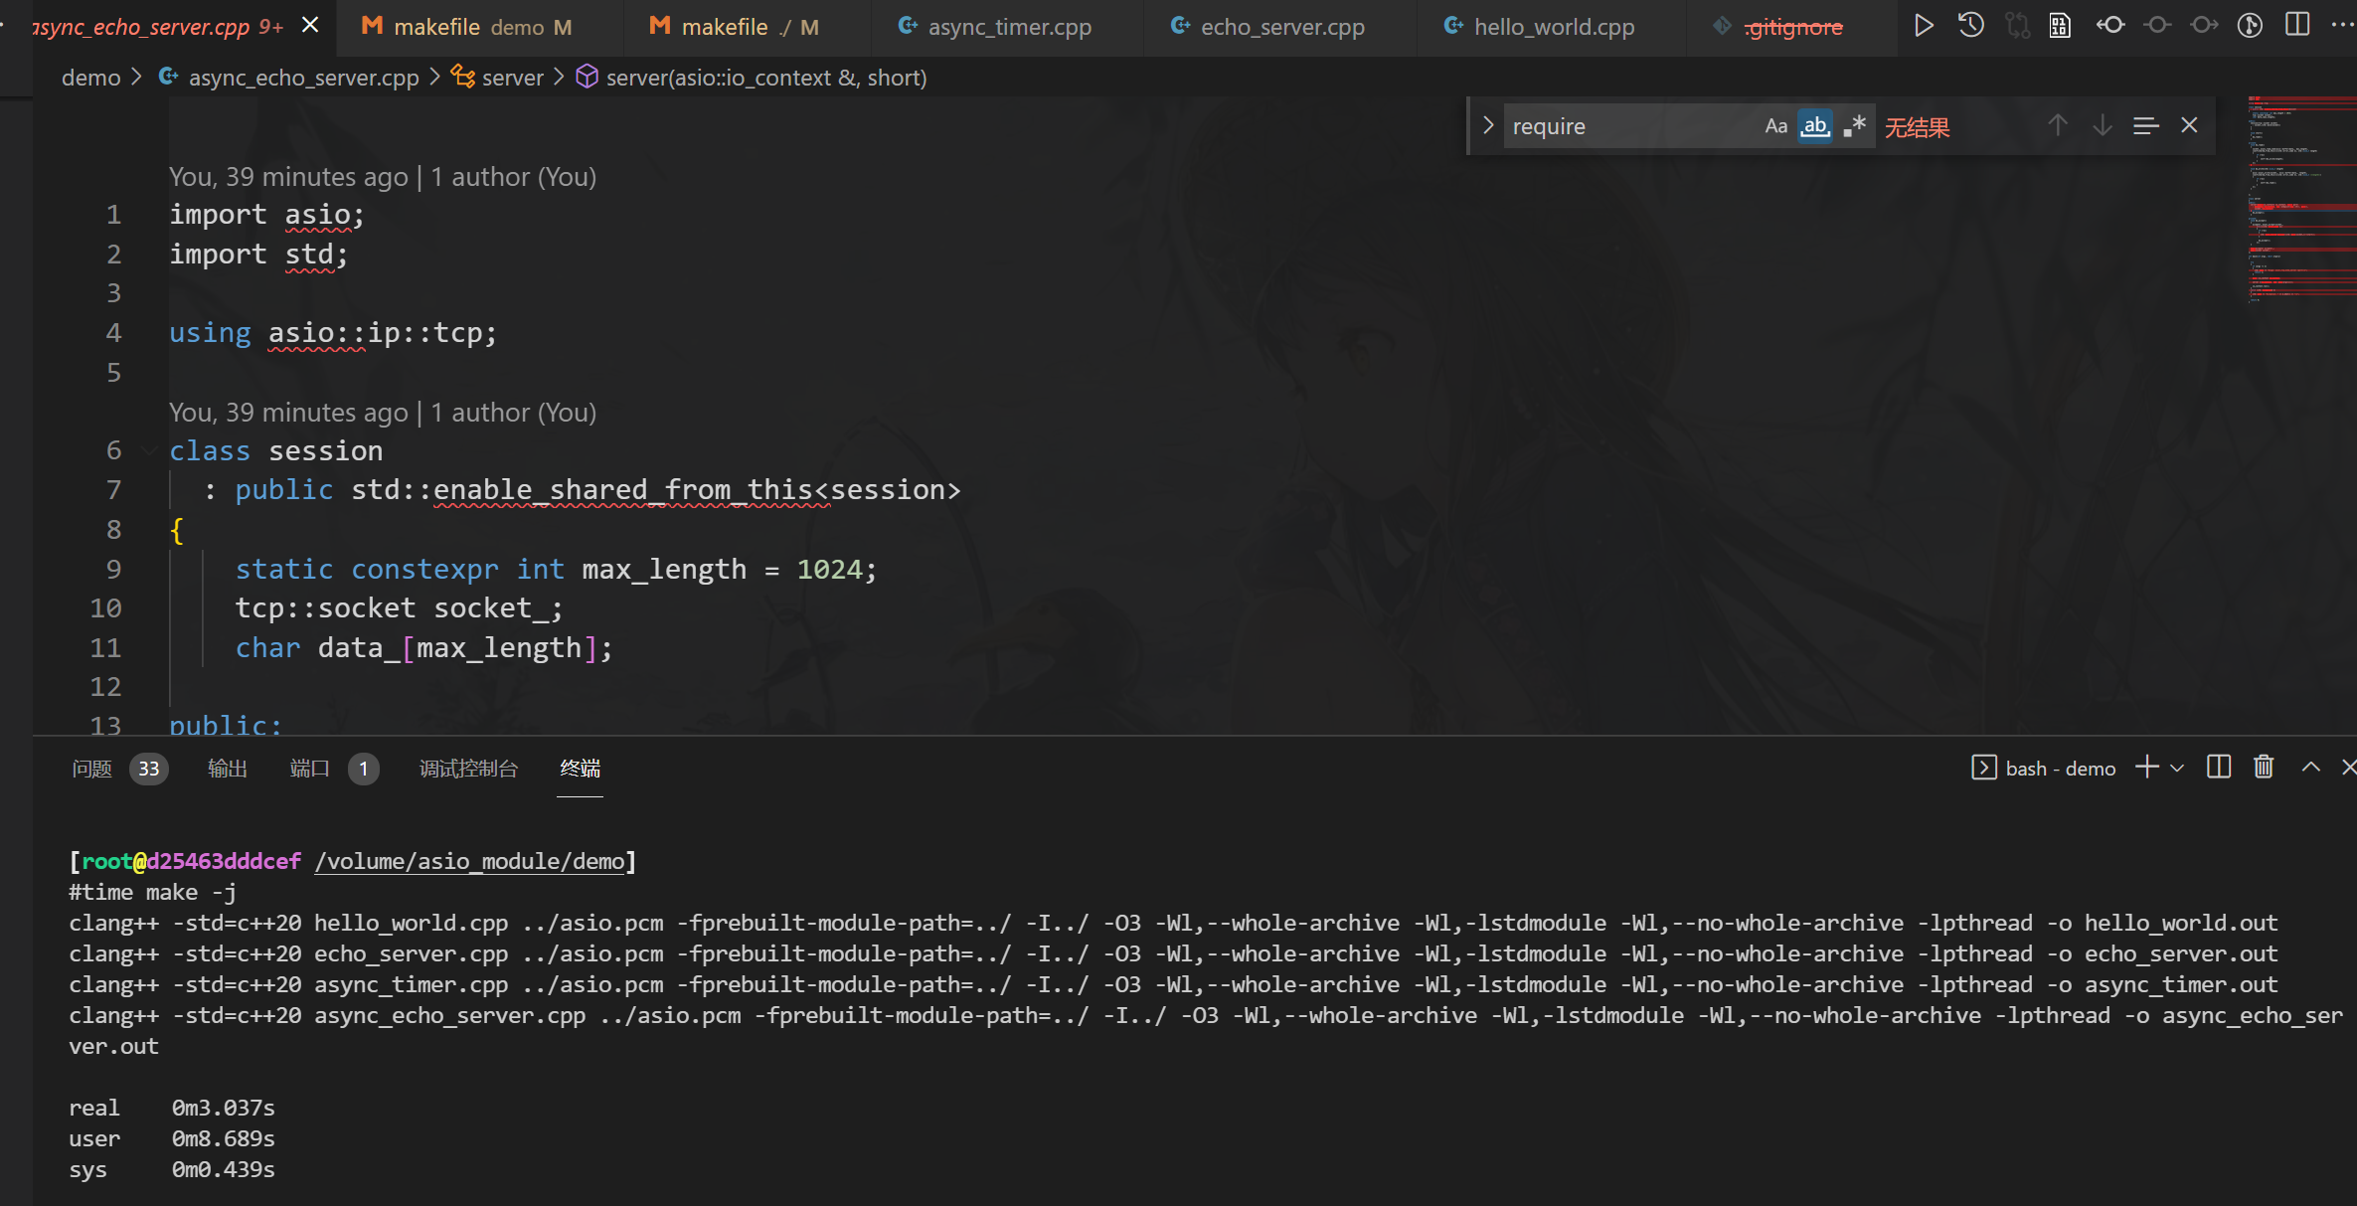Close the find widget

(x=2189, y=125)
